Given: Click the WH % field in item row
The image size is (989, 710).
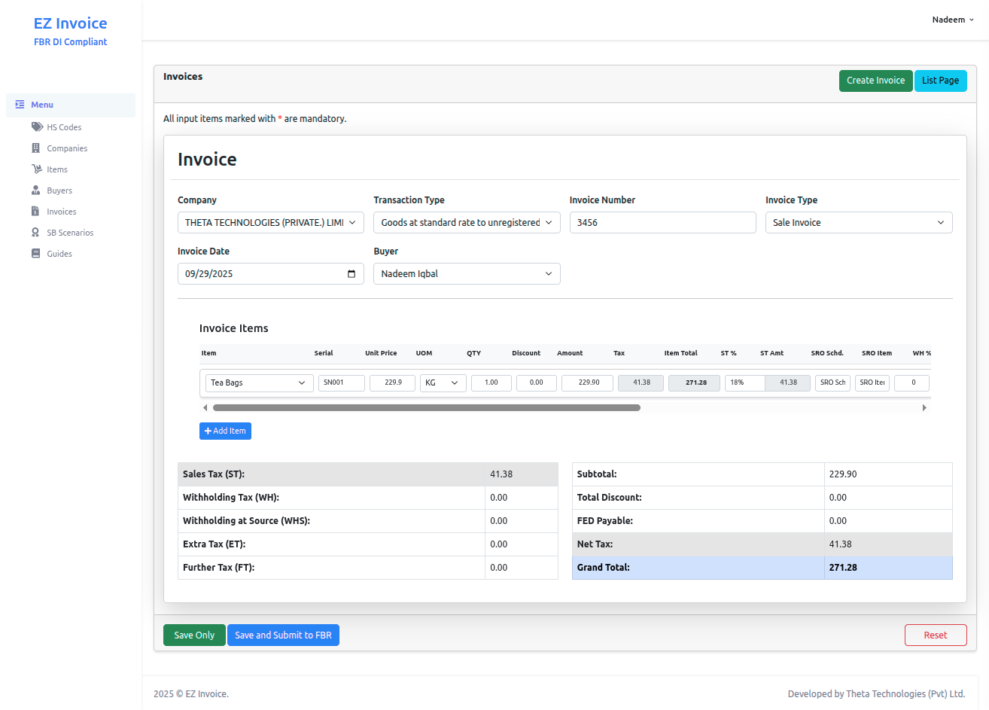Looking at the screenshot, I should pyautogui.click(x=911, y=382).
